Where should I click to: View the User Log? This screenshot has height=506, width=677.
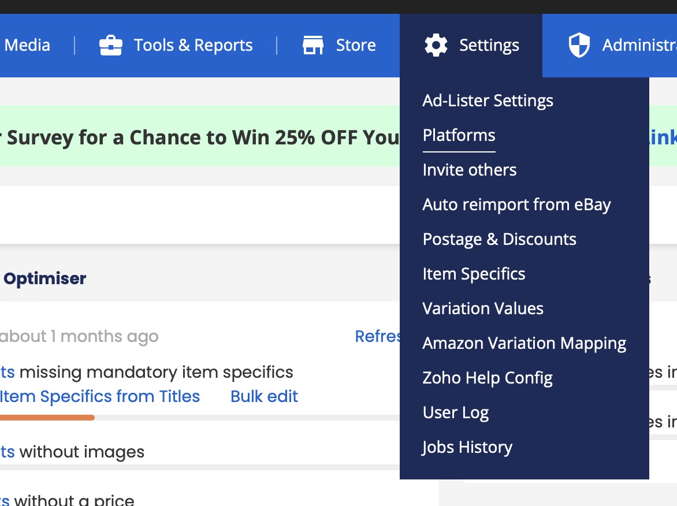point(456,413)
